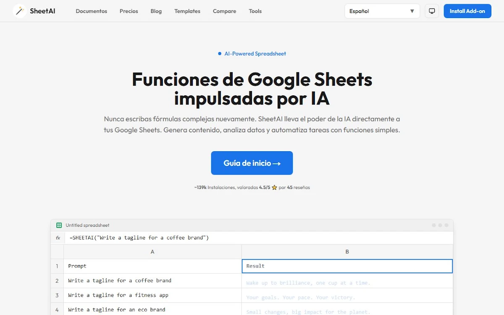This screenshot has width=504, height=315.
Task: Open the Blog link in navigation
Action: pyautogui.click(x=156, y=11)
